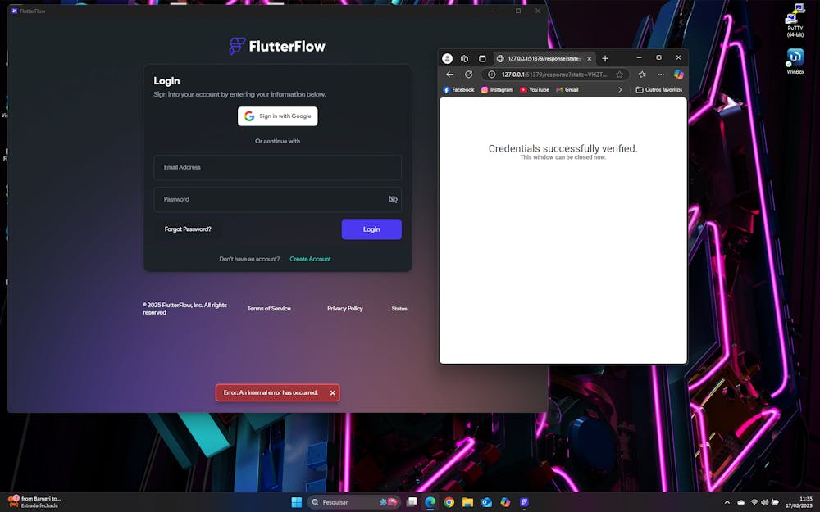Open the battery tray icon
This screenshot has width=820, height=512.
(x=775, y=502)
